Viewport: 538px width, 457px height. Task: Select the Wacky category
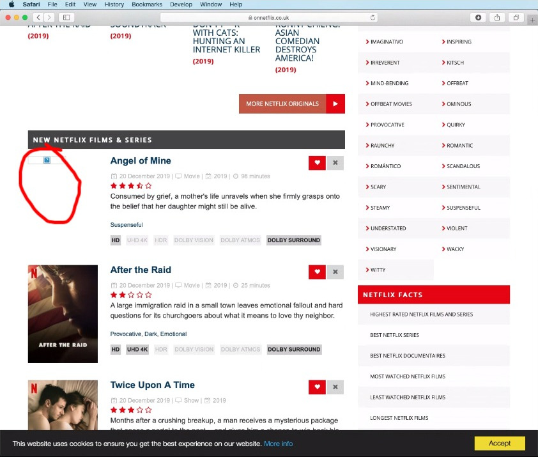coord(455,249)
